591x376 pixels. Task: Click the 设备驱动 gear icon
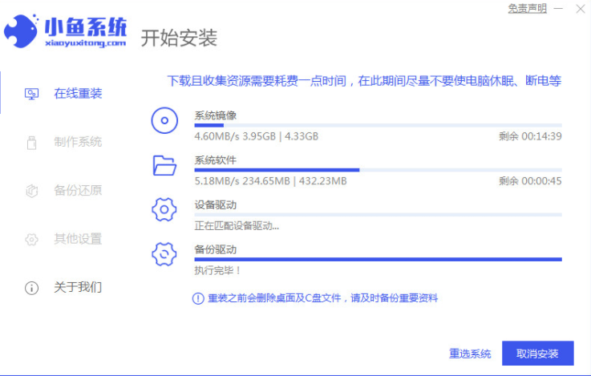pyautogui.click(x=164, y=209)
